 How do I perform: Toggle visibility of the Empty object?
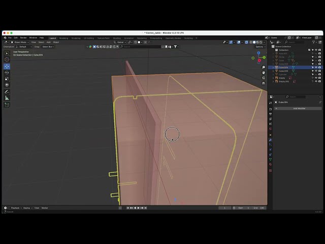click(316, 78)
